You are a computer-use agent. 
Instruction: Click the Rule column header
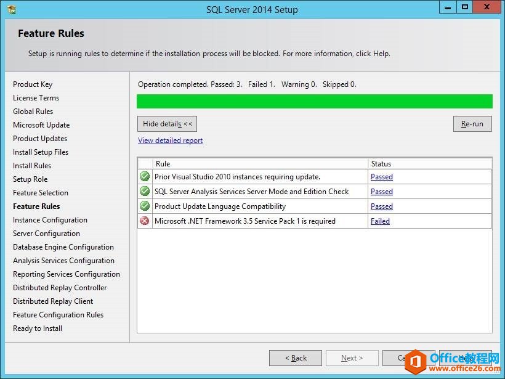point(261,164)
